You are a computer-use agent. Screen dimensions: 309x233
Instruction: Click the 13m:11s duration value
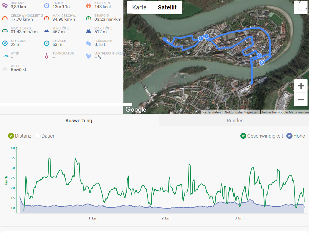(x=61, y=7)
